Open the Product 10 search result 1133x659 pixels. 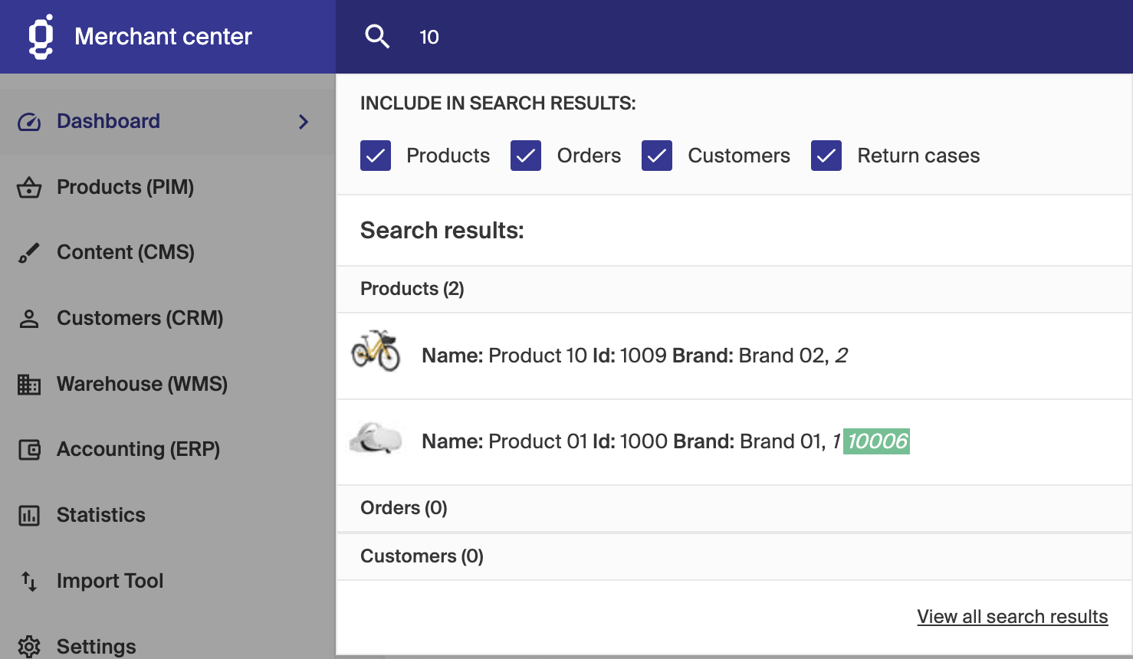pyautogui.click(x=633, y=356)
